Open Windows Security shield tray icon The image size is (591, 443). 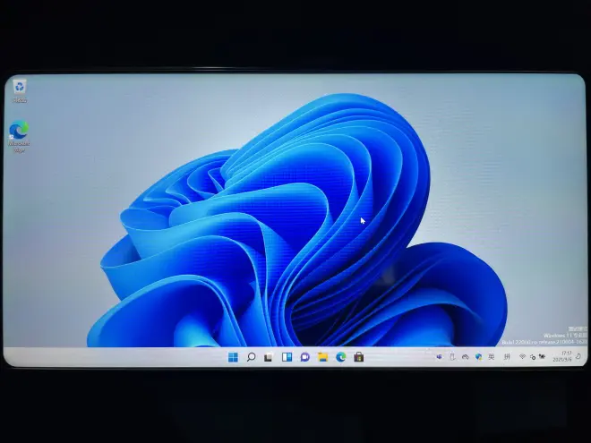(478, 356)
